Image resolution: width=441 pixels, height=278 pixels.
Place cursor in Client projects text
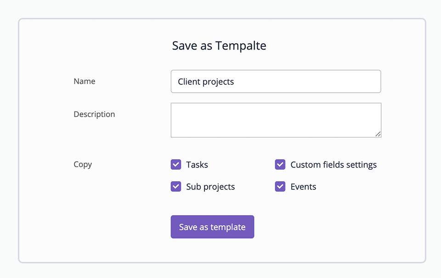click(x=206, y=82)
